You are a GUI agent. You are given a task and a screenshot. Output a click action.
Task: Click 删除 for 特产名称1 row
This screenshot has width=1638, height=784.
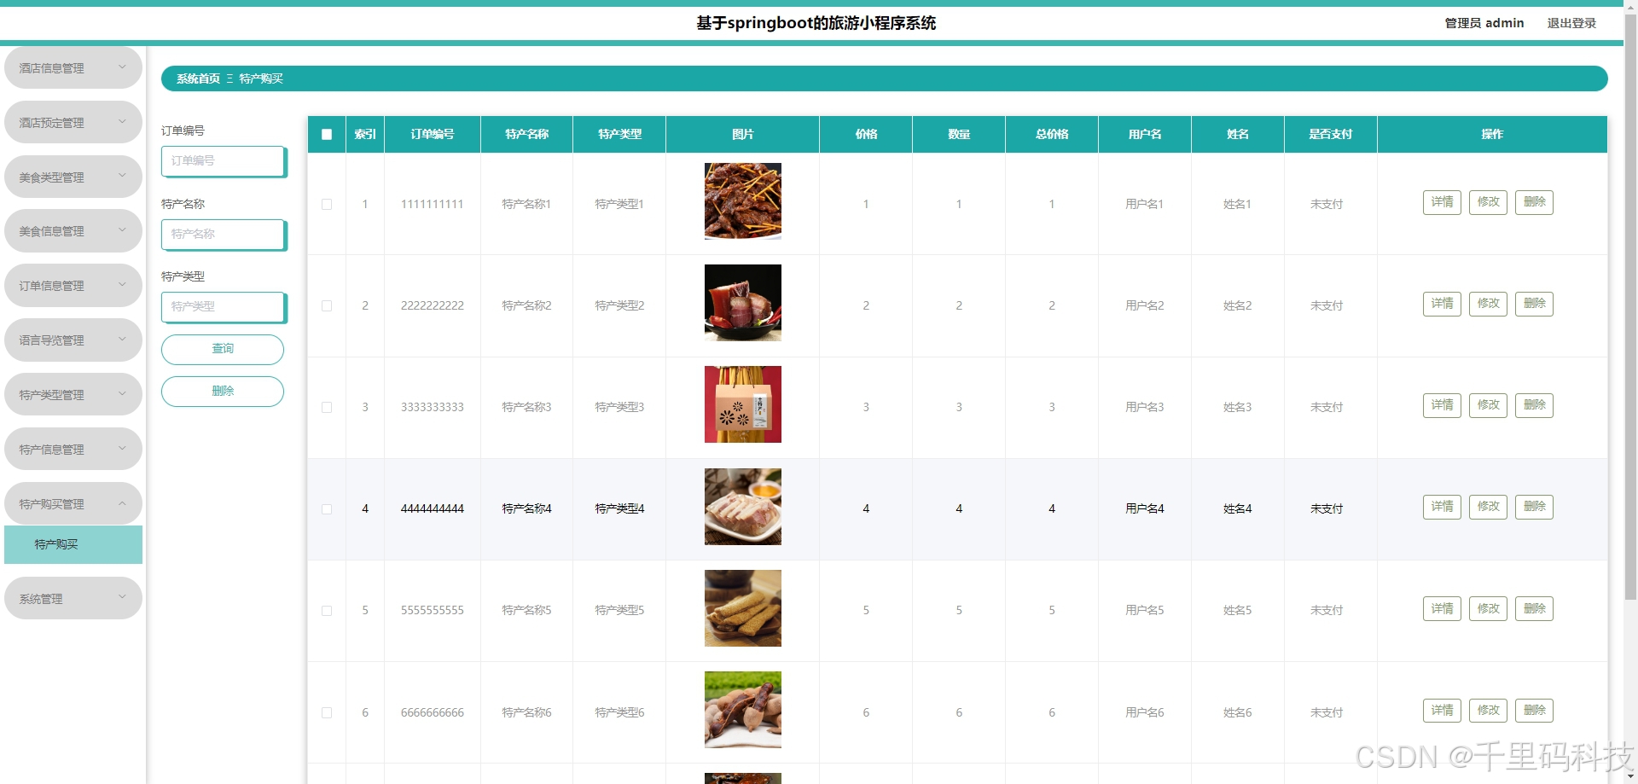coord(1534,202)
